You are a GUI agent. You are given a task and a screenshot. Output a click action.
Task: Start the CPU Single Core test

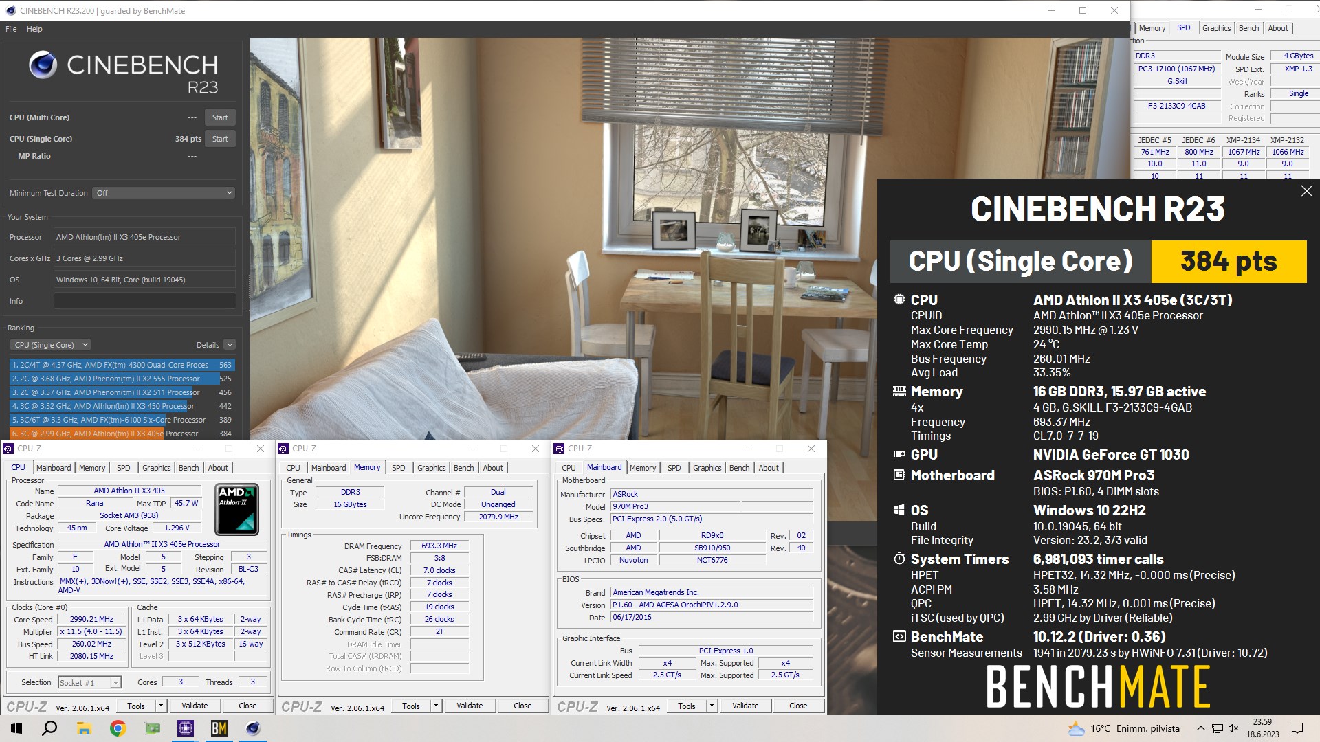tap(220, 139)
